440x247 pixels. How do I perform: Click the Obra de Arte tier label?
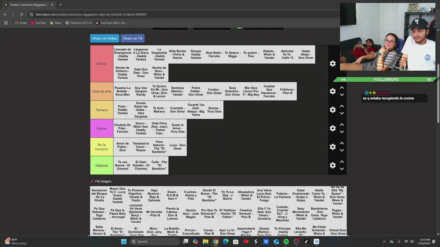(x=101, y=92)
